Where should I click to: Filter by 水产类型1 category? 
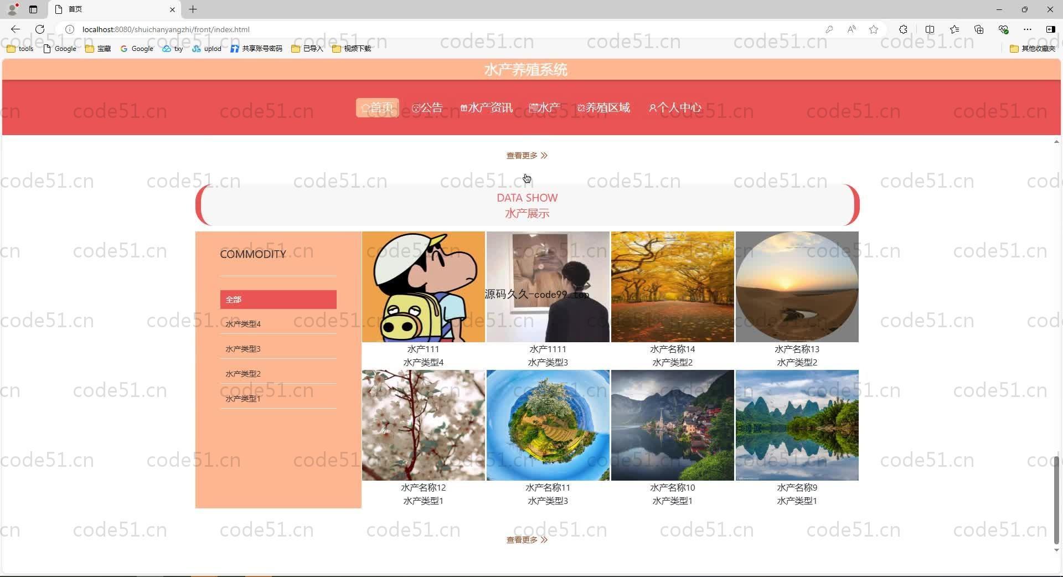278,399
